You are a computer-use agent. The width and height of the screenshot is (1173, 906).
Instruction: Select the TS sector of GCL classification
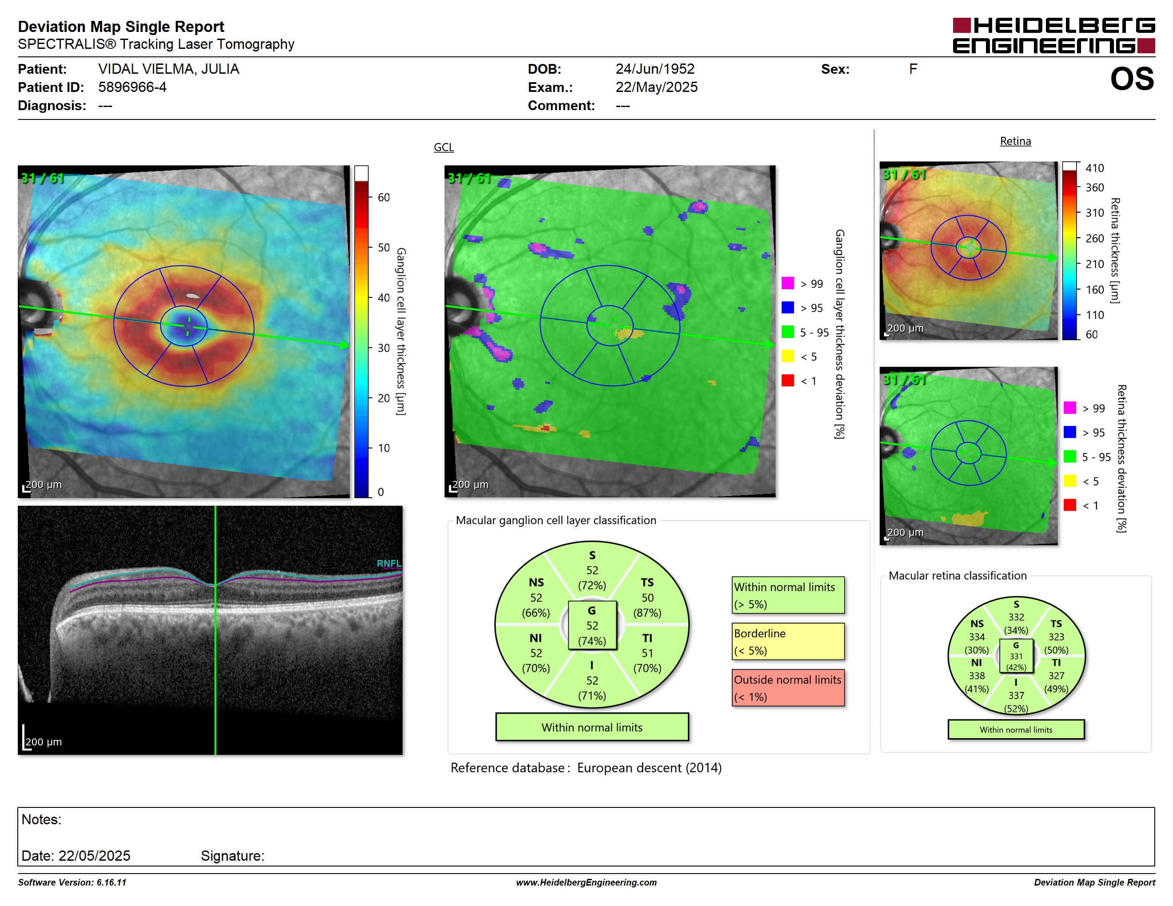pos(647,598)
